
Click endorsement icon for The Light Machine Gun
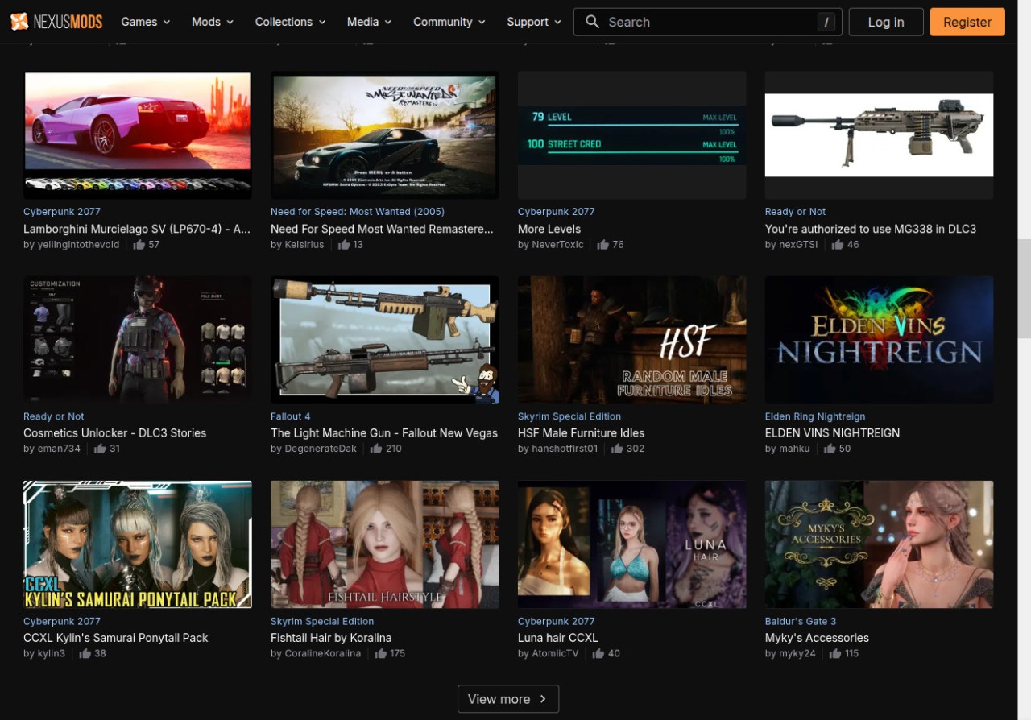click(376, 449)
